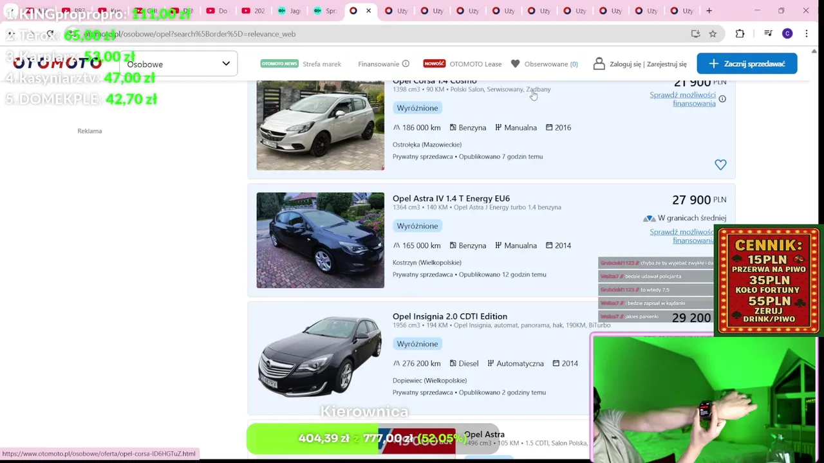
Task: Click Zaloguj się login link
Action: tap(625, 64)
